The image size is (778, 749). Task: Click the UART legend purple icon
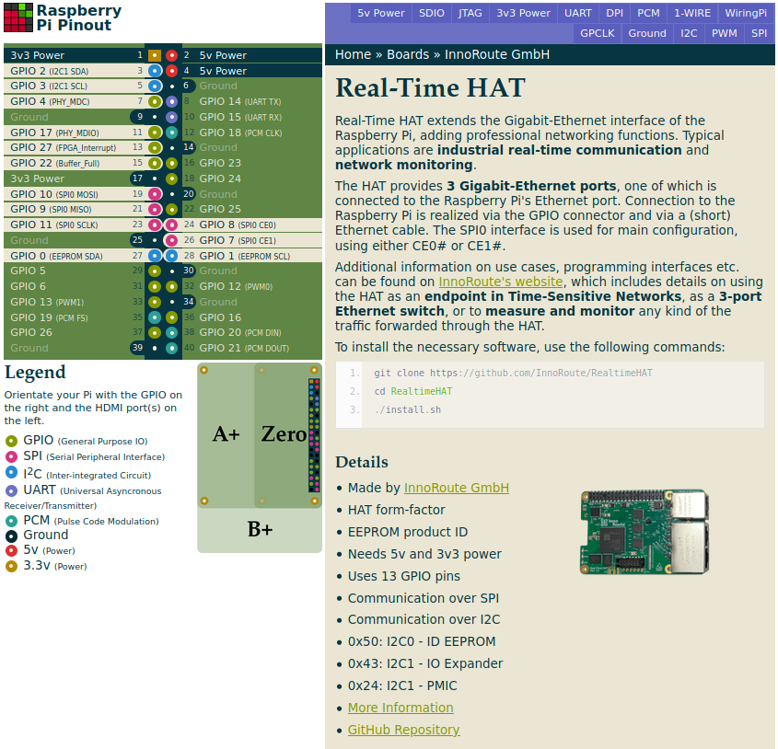coord(11,490)
